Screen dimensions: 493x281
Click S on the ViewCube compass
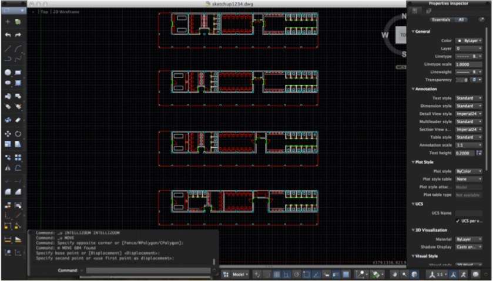(404, 54)
